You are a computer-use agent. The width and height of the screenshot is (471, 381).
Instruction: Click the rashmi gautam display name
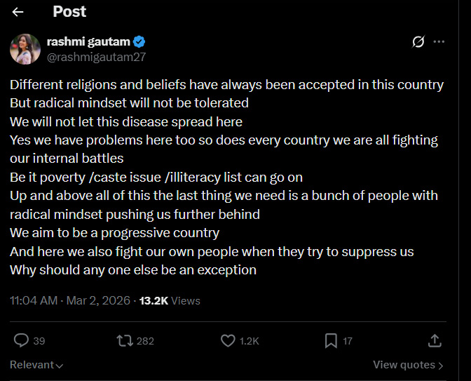pyautogui.click(x=89, y=41)
